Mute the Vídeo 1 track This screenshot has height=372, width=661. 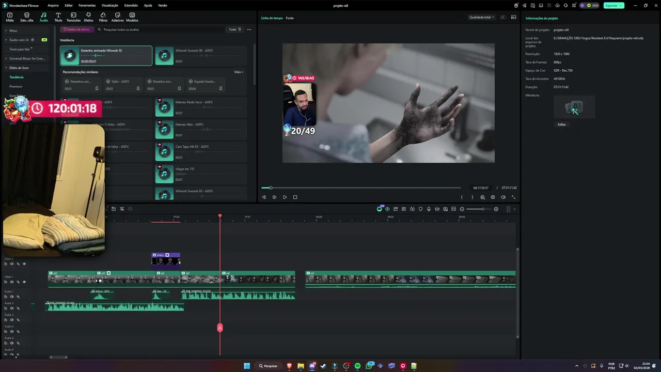tap(12, 282)
